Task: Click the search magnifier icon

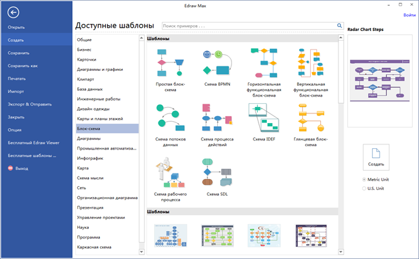Action: tap(339, 26)
